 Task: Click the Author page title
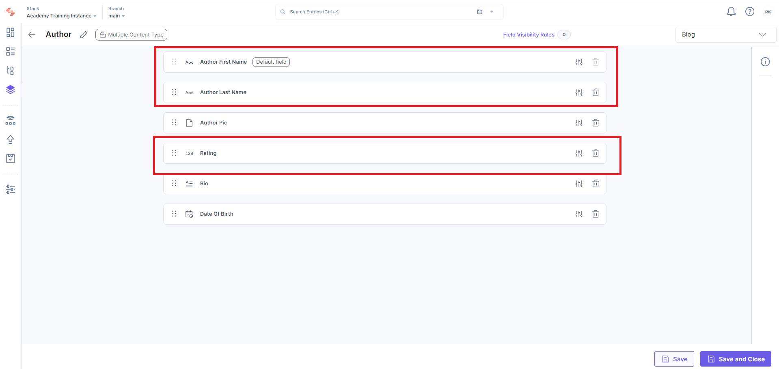point(58,34)
